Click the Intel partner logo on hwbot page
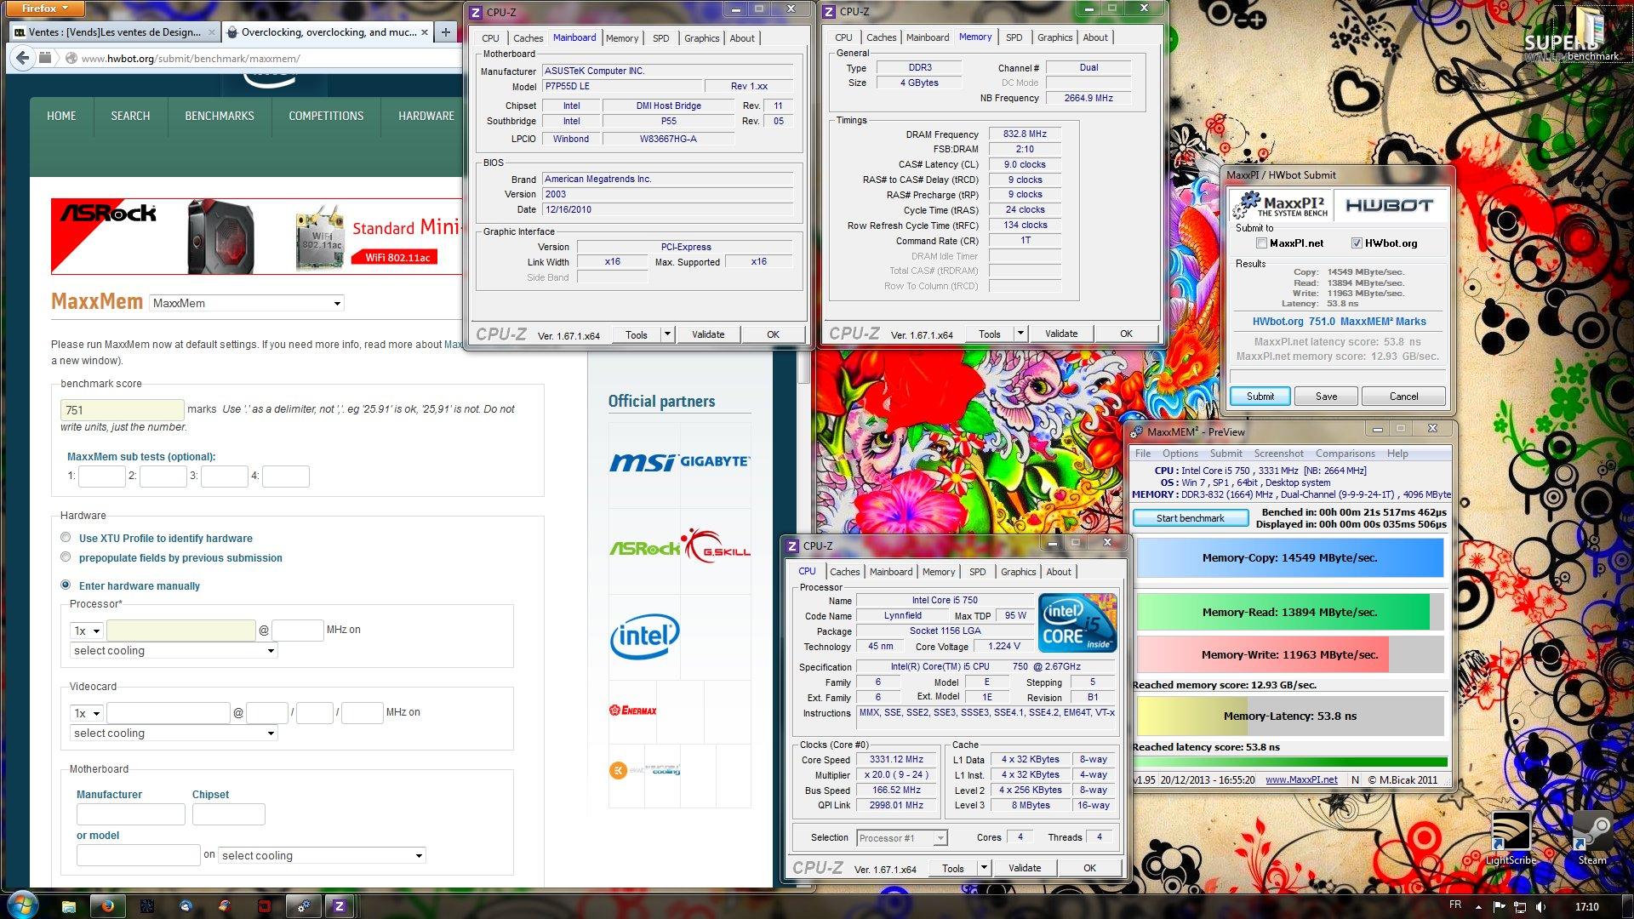This screenshot has width=1634, height=919. [644, 635]
